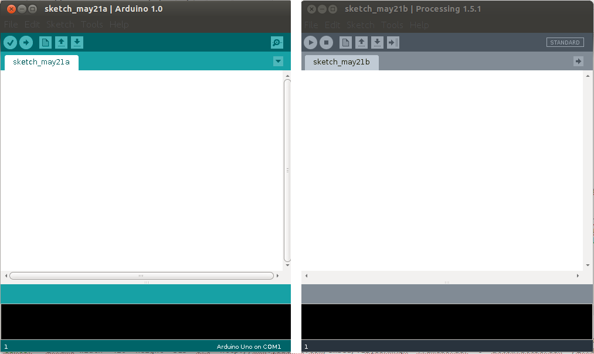
Task: Click the Arduino black console area
Action: pyautogui.click(x=146, y=321)
